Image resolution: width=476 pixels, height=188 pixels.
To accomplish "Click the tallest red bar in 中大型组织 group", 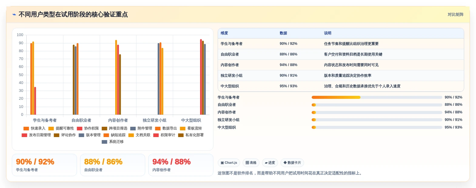I will pos(201,77).
